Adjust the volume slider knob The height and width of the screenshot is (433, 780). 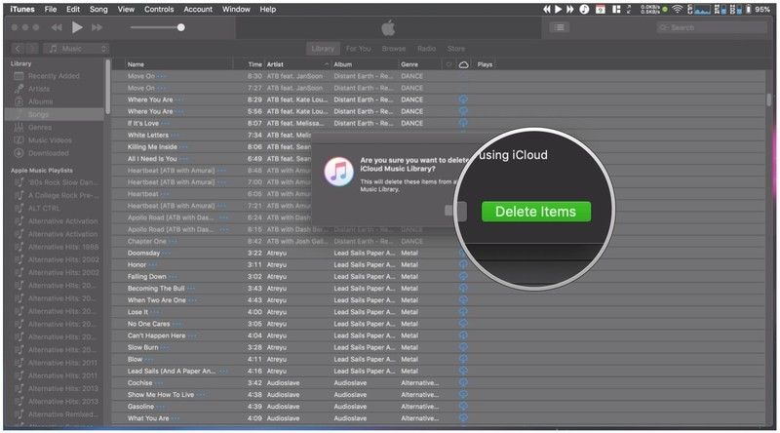[181, 27]
